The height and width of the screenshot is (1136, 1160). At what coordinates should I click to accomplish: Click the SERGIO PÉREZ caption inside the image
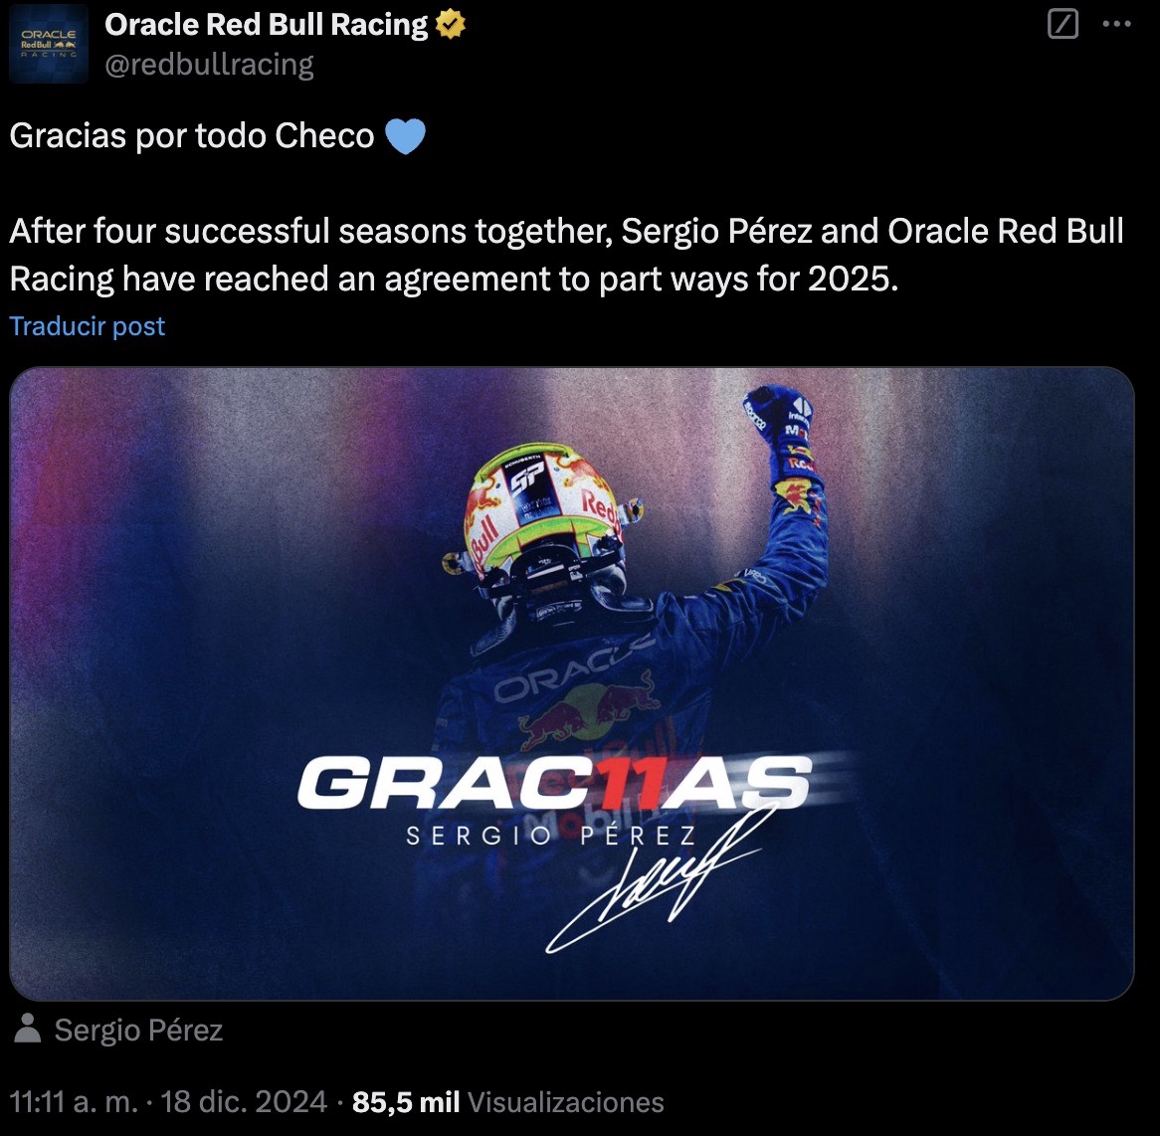550,836
